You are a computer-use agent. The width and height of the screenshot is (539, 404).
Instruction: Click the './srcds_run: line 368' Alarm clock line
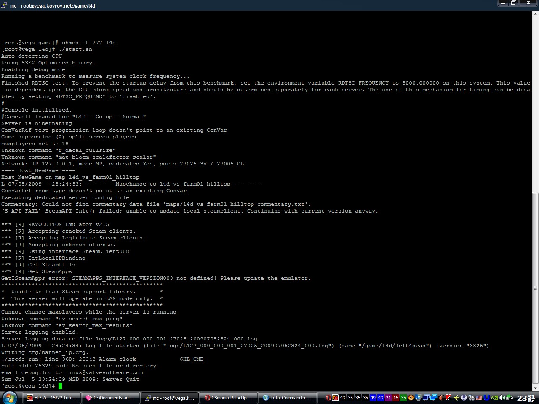(102, 359)
